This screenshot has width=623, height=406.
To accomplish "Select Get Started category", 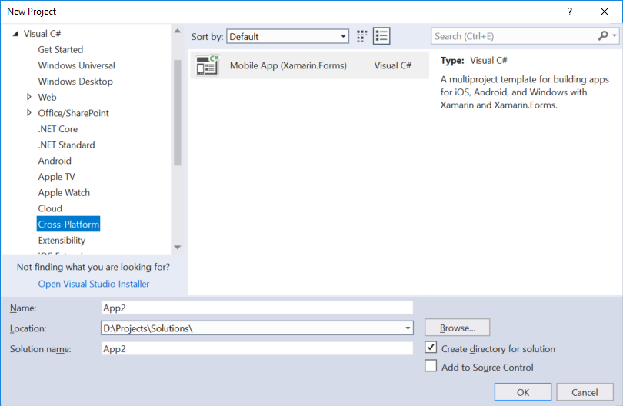I will (x=61, y=50).
